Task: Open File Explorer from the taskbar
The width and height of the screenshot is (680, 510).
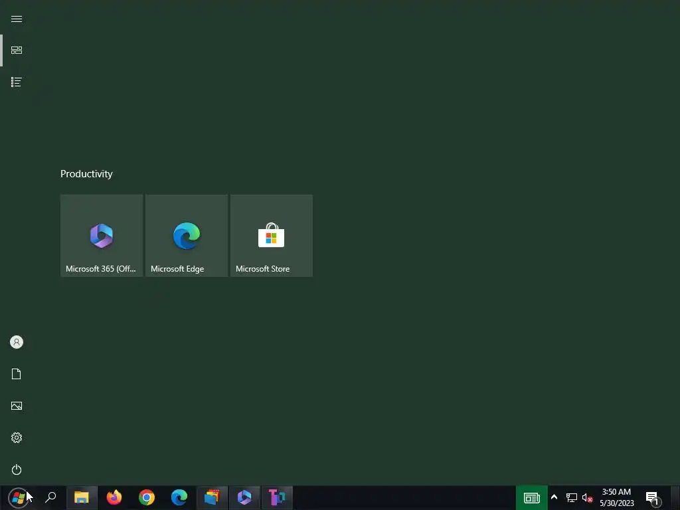Action: pyautogui.click(x=82, y=497)
